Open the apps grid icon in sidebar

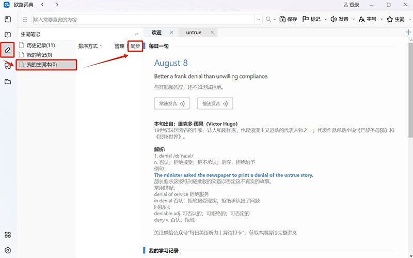point(8,235)
